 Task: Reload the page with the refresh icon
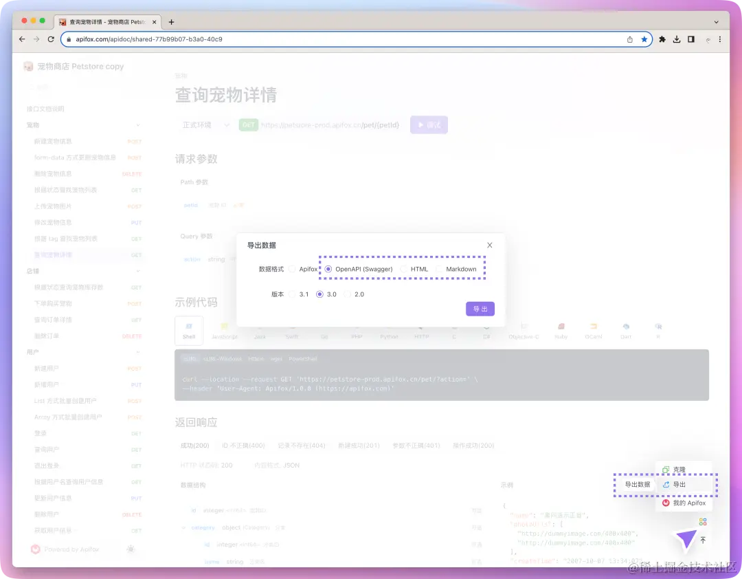click(51, 39)
